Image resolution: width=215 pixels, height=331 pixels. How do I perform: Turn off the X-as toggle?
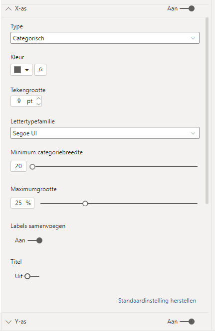coord(187,8)
